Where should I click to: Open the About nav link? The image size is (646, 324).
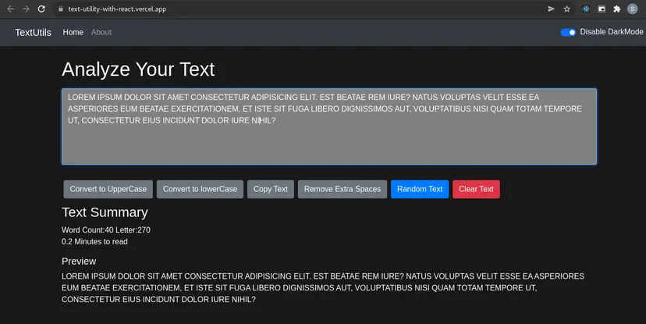[101, 32]
